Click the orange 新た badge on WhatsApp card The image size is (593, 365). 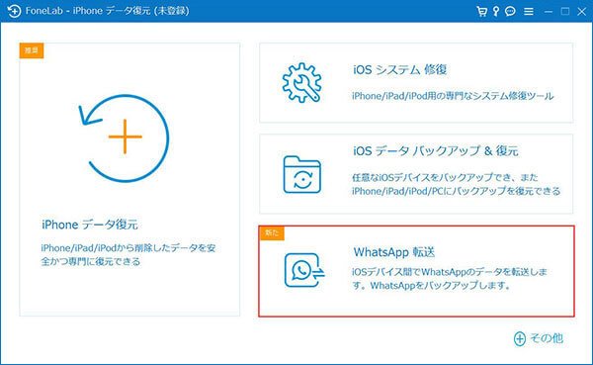pos(272,232)
